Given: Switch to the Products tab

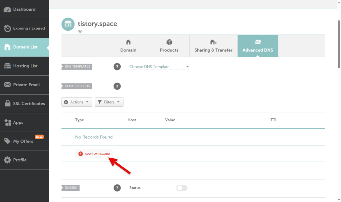Looking at the screenshot, I should (x=169, y=46).
